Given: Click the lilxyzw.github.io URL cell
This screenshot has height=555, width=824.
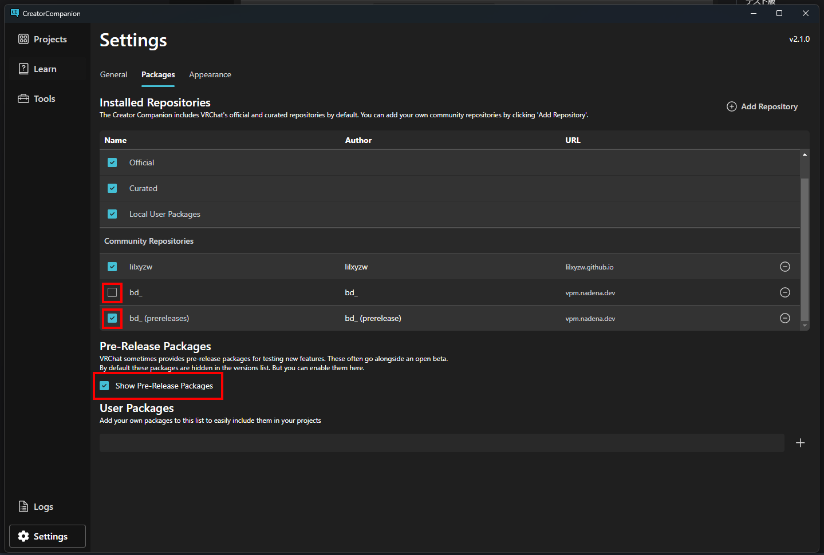Looking at the screenshot, I should click(589, 267).
